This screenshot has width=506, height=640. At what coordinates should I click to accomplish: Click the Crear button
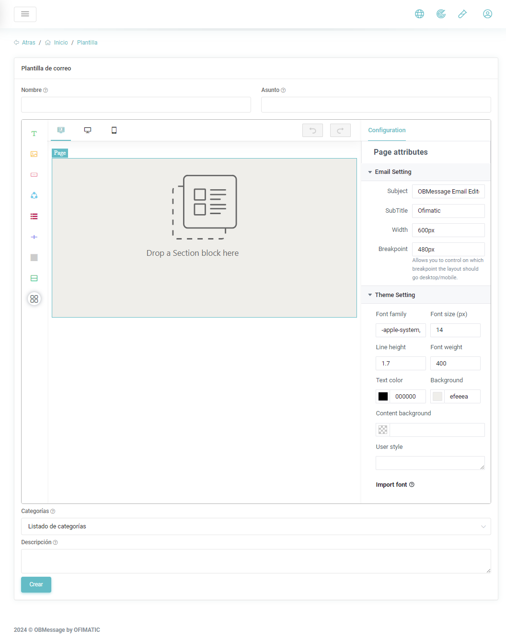36,584
